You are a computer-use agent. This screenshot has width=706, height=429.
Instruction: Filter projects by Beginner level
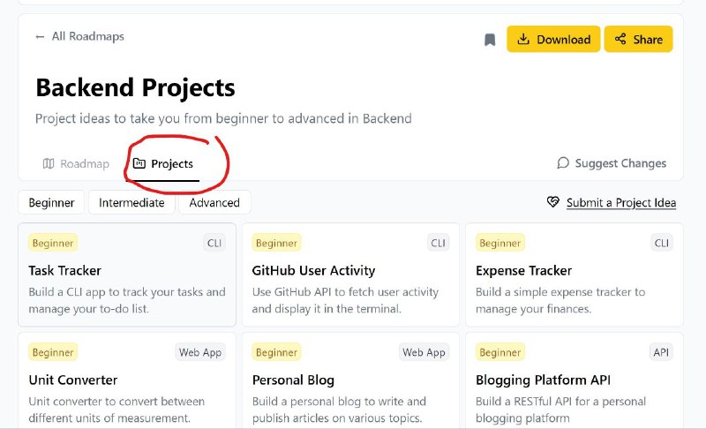click(51, 202)
